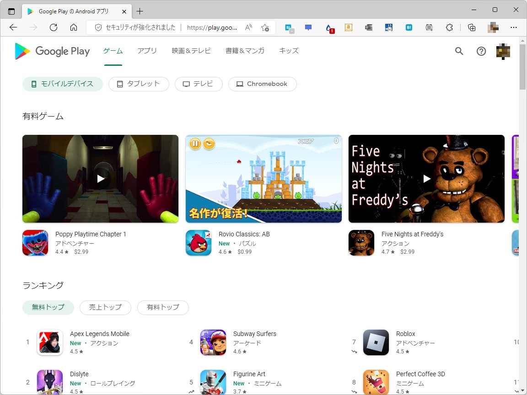Viewport: 527px width, 395px height.
Task: Open Figurine Art title link
Action: [x=249, y=374]
